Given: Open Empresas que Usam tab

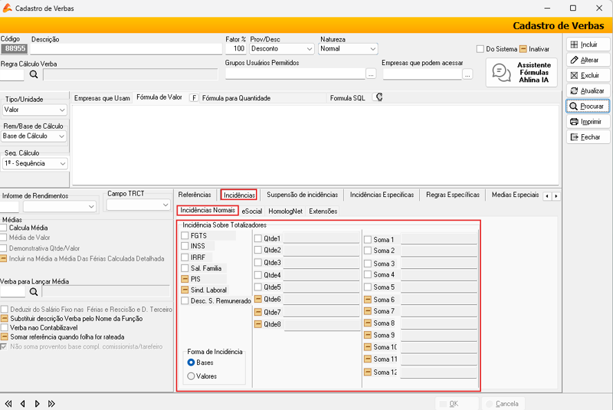Looking at the screenshot, I should [102, 98].
